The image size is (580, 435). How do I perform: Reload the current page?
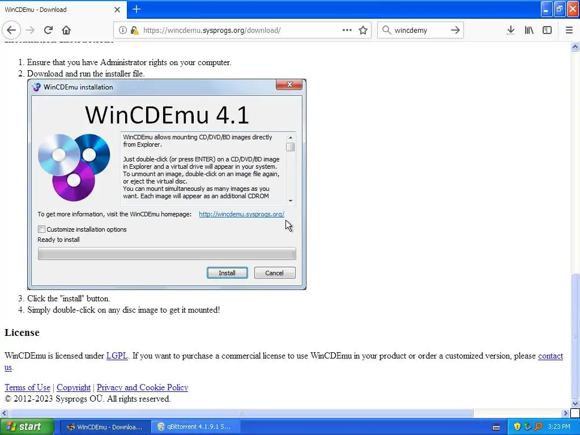pyautogui.click(x=48, y=30)
